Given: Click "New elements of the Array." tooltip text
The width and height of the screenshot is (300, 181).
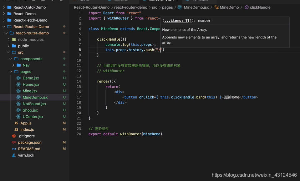Looking at the screenshot, I should coord(185,30).
